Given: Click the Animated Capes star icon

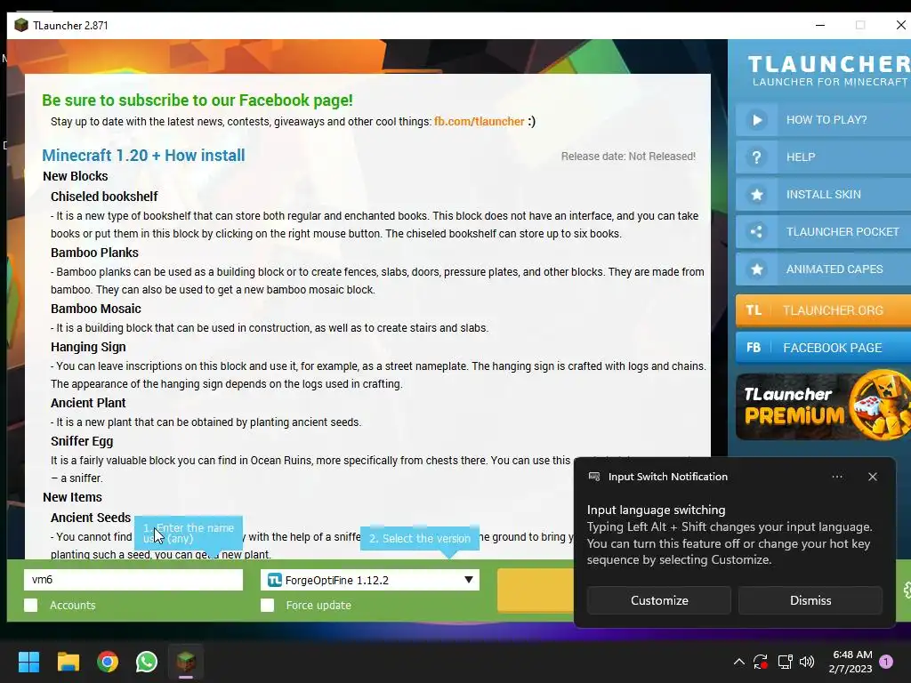Looking at the screenshot, I should [756, 269].
